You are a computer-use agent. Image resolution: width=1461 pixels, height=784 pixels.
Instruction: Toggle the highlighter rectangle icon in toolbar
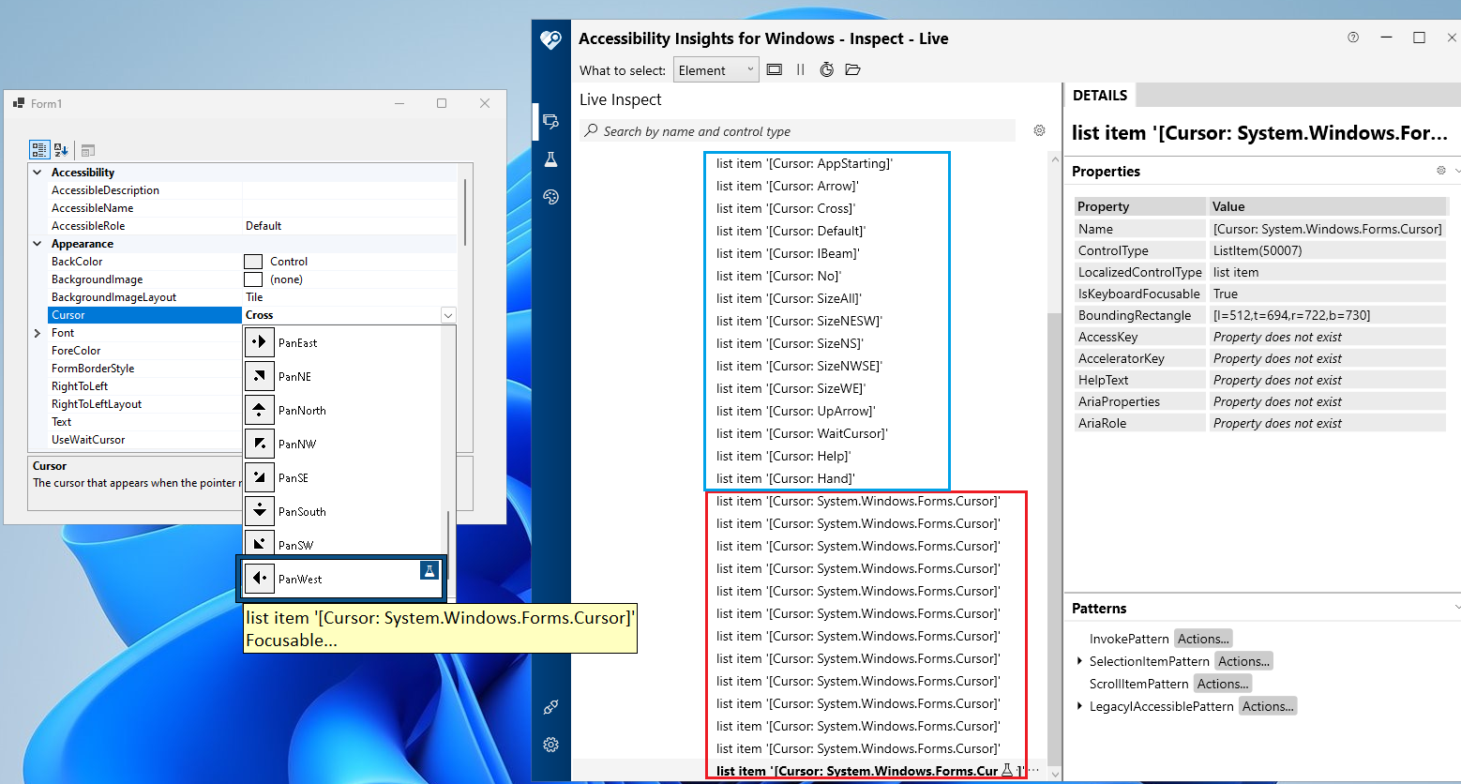point(776,68)
